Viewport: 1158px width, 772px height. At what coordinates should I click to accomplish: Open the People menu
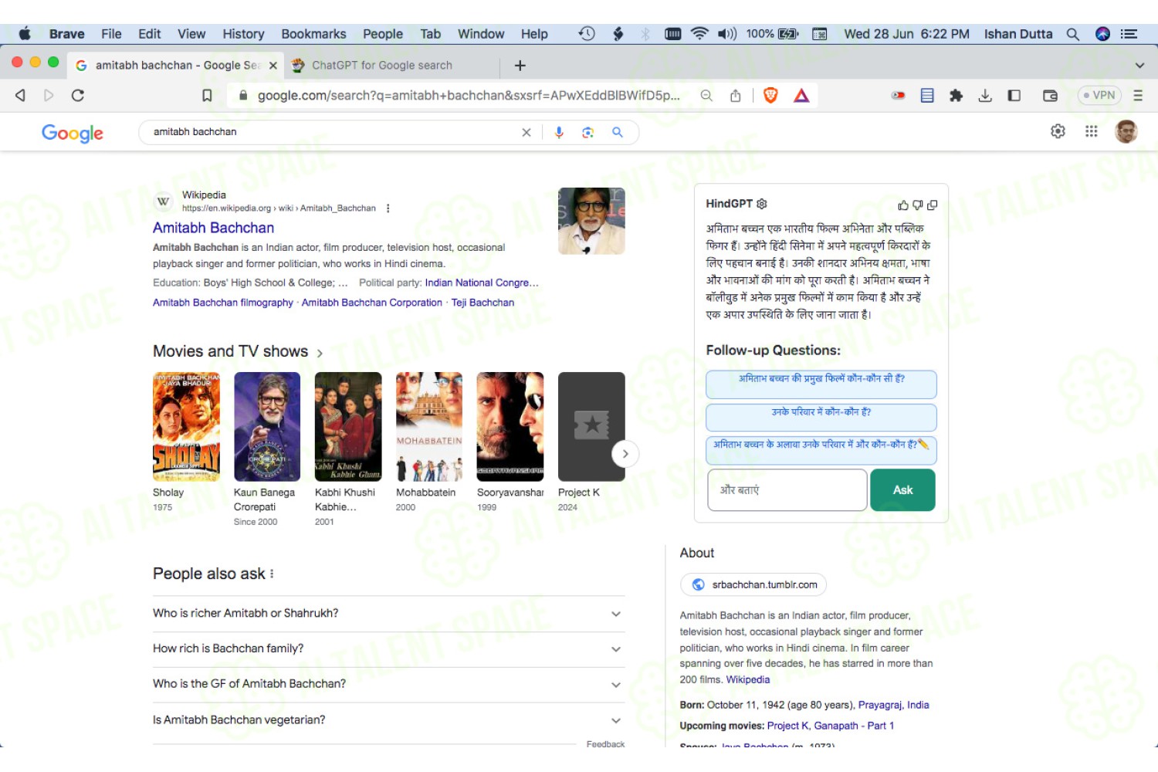pos(383,34)
